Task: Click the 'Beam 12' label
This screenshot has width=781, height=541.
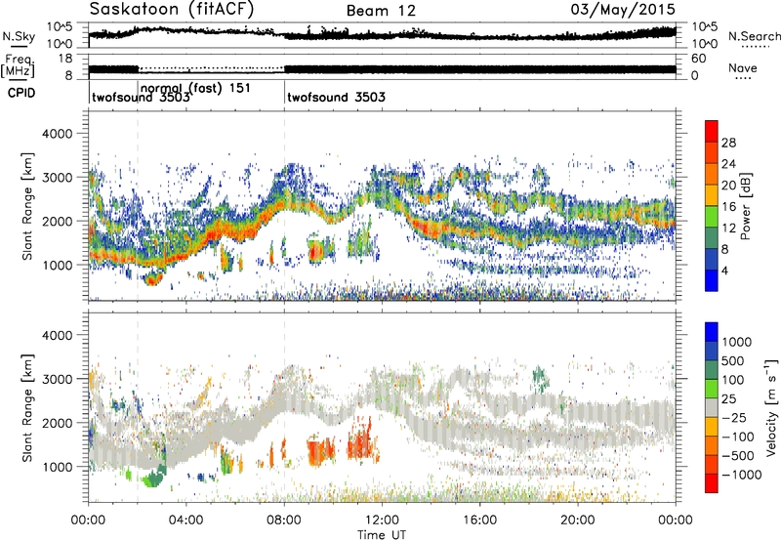Action: point(381,11)
